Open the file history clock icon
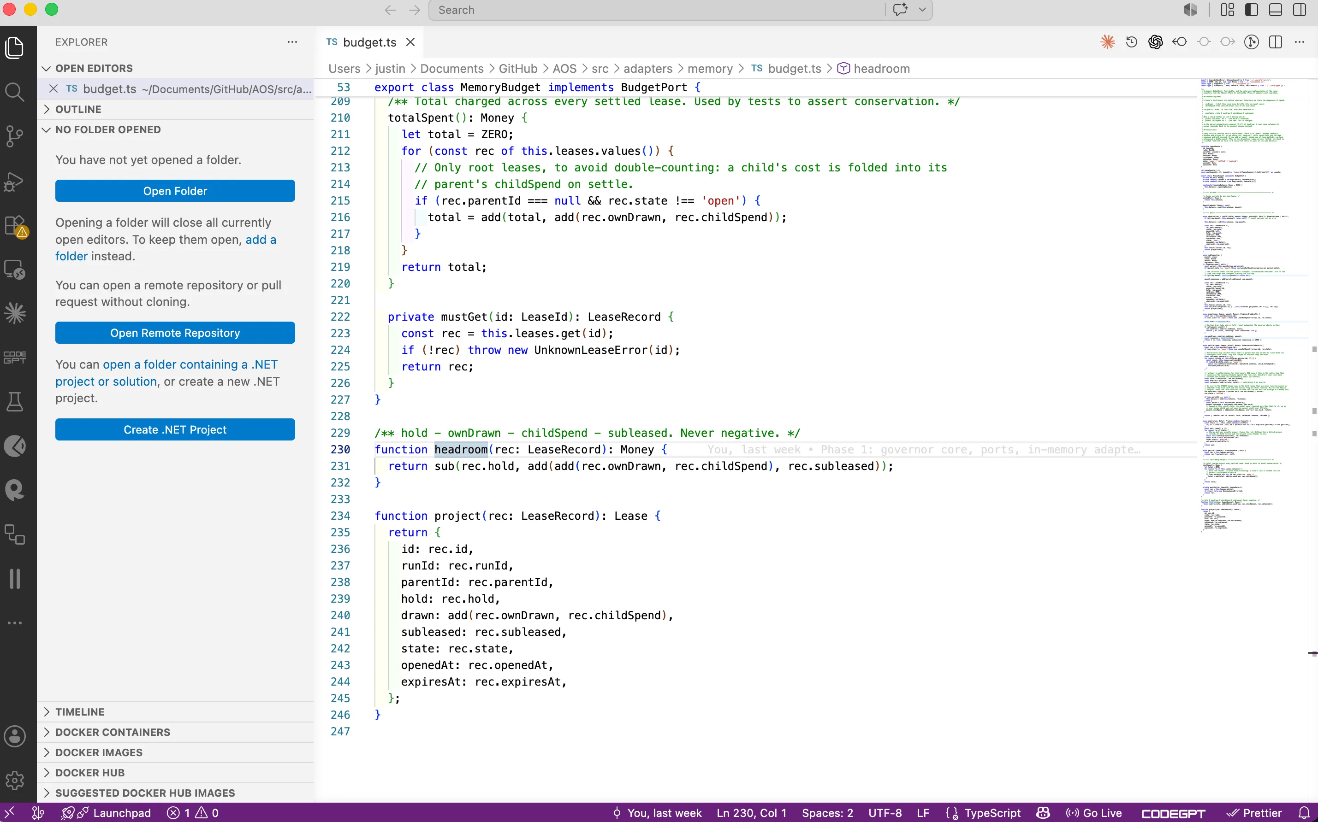The height and width of the screenshot is (822, 1318). coord(1131,42)
